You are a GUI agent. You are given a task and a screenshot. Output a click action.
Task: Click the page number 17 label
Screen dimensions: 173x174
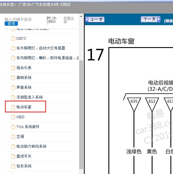[95, 55]
